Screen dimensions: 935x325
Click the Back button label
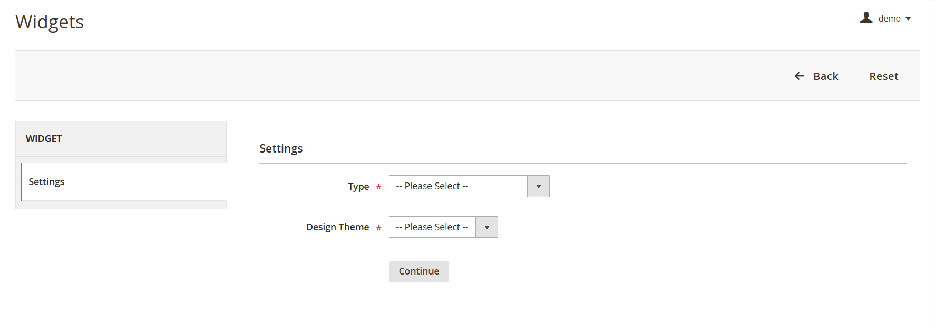[825, 76]
